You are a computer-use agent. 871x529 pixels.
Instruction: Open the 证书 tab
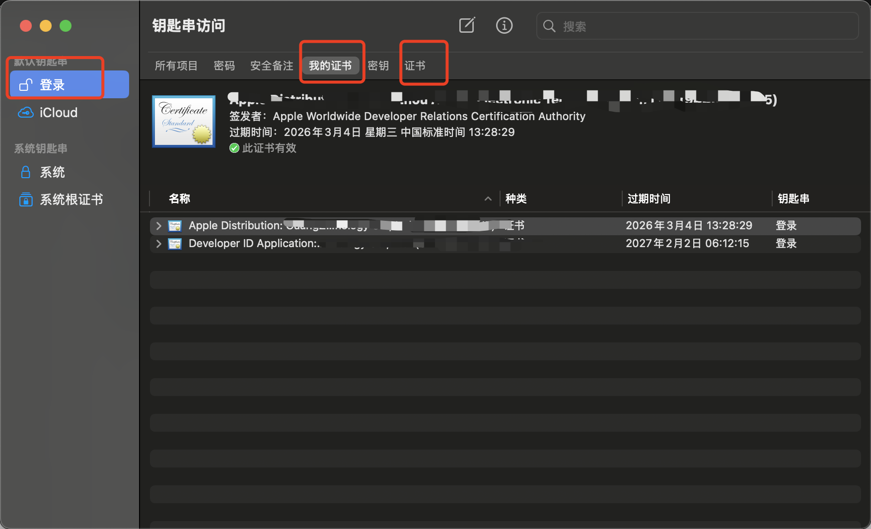(x=415, y=66)
